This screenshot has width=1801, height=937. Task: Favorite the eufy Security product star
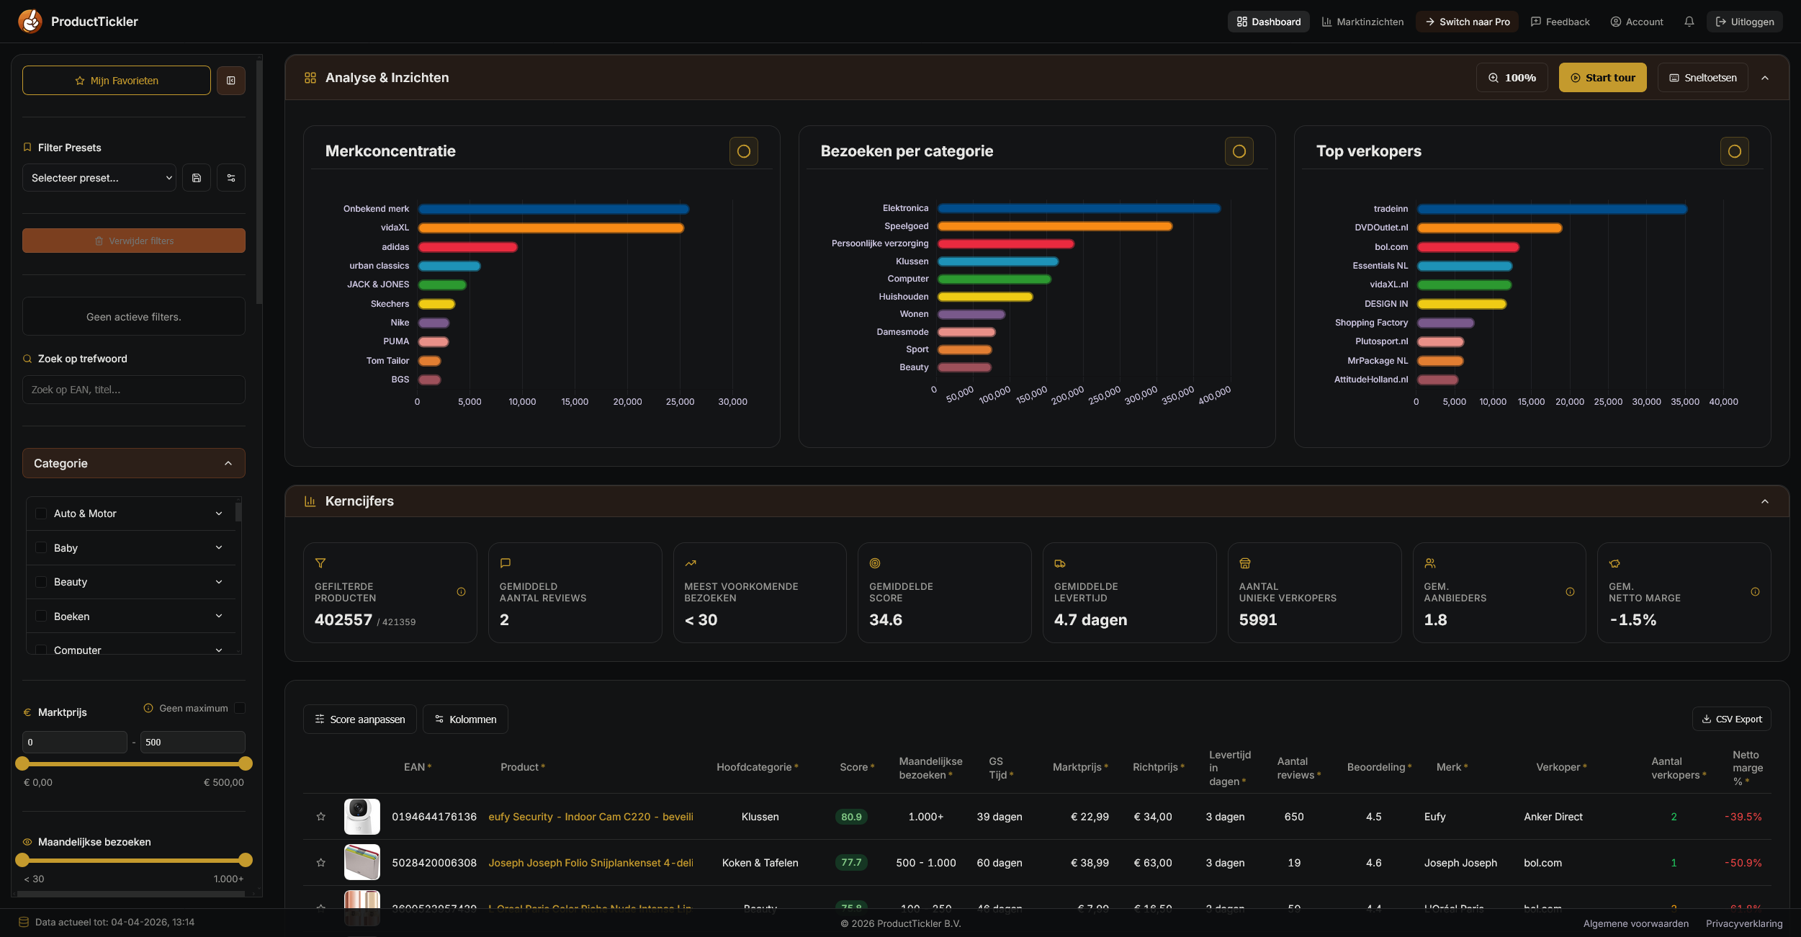321,816
